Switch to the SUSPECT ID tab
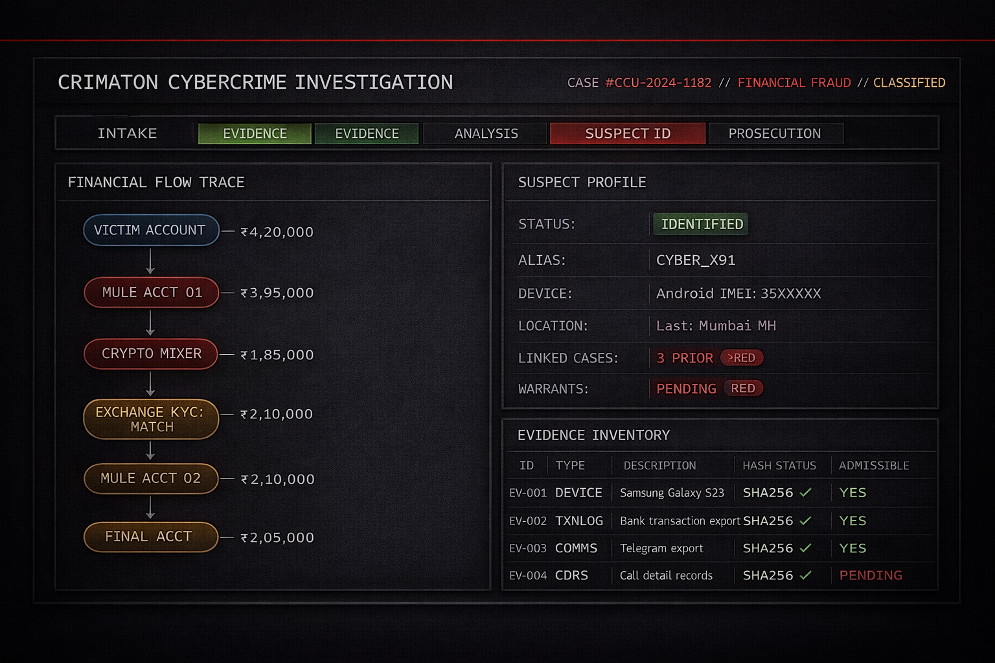The height and width of the screenshot is (663, 995). [627, 133]
